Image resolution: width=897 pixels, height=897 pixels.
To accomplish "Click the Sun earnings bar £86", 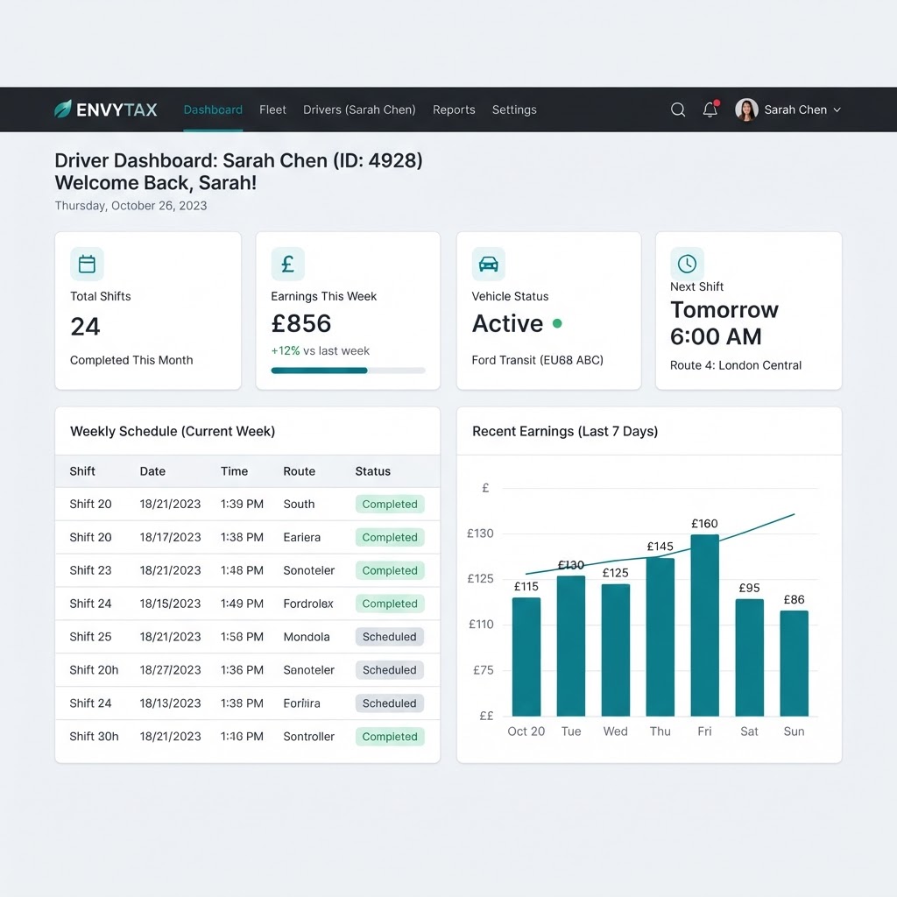I will click(x=794, y=664).
